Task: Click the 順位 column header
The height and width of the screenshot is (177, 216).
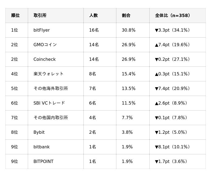Action: (x=15, y=16)
